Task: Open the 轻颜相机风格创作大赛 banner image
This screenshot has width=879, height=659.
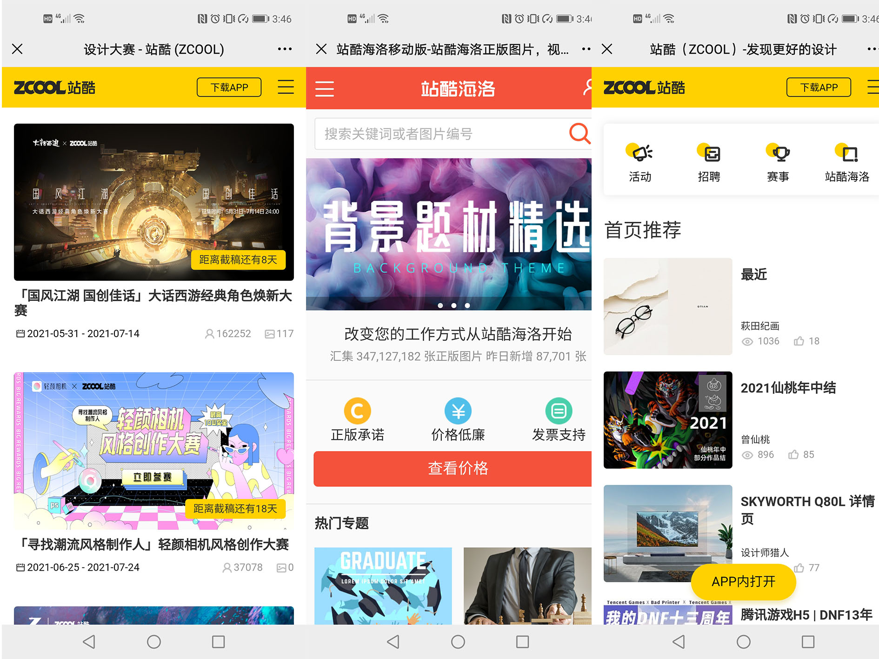Action: (x=154, y=451)
